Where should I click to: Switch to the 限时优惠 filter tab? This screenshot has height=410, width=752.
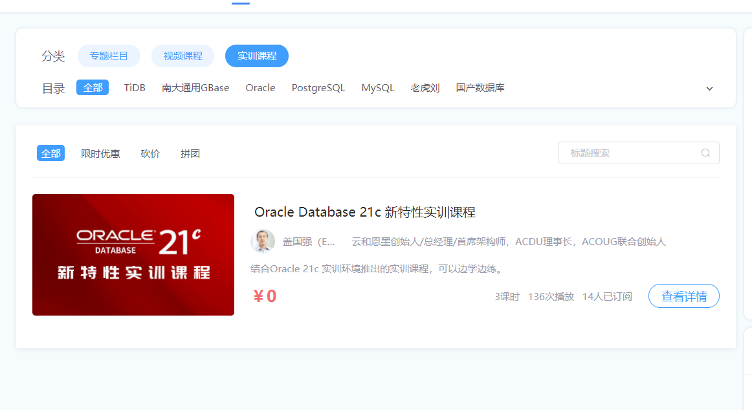click(x=100, y=153)
